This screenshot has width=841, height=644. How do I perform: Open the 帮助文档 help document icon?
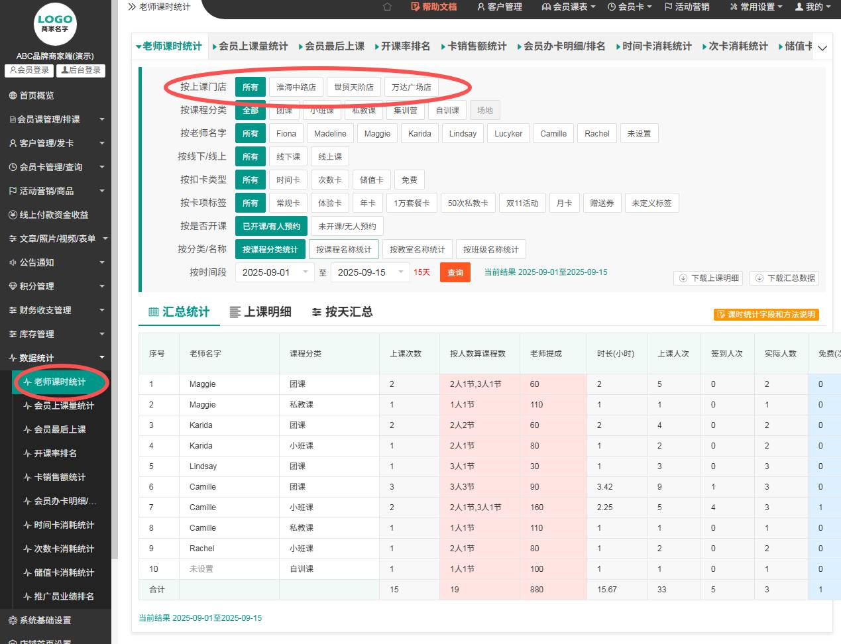coord(434,7)
